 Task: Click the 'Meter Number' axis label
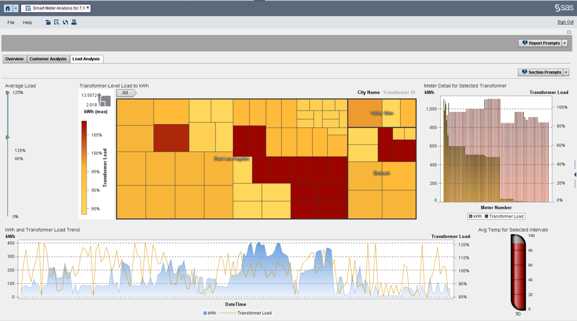[x=496, y=208]
